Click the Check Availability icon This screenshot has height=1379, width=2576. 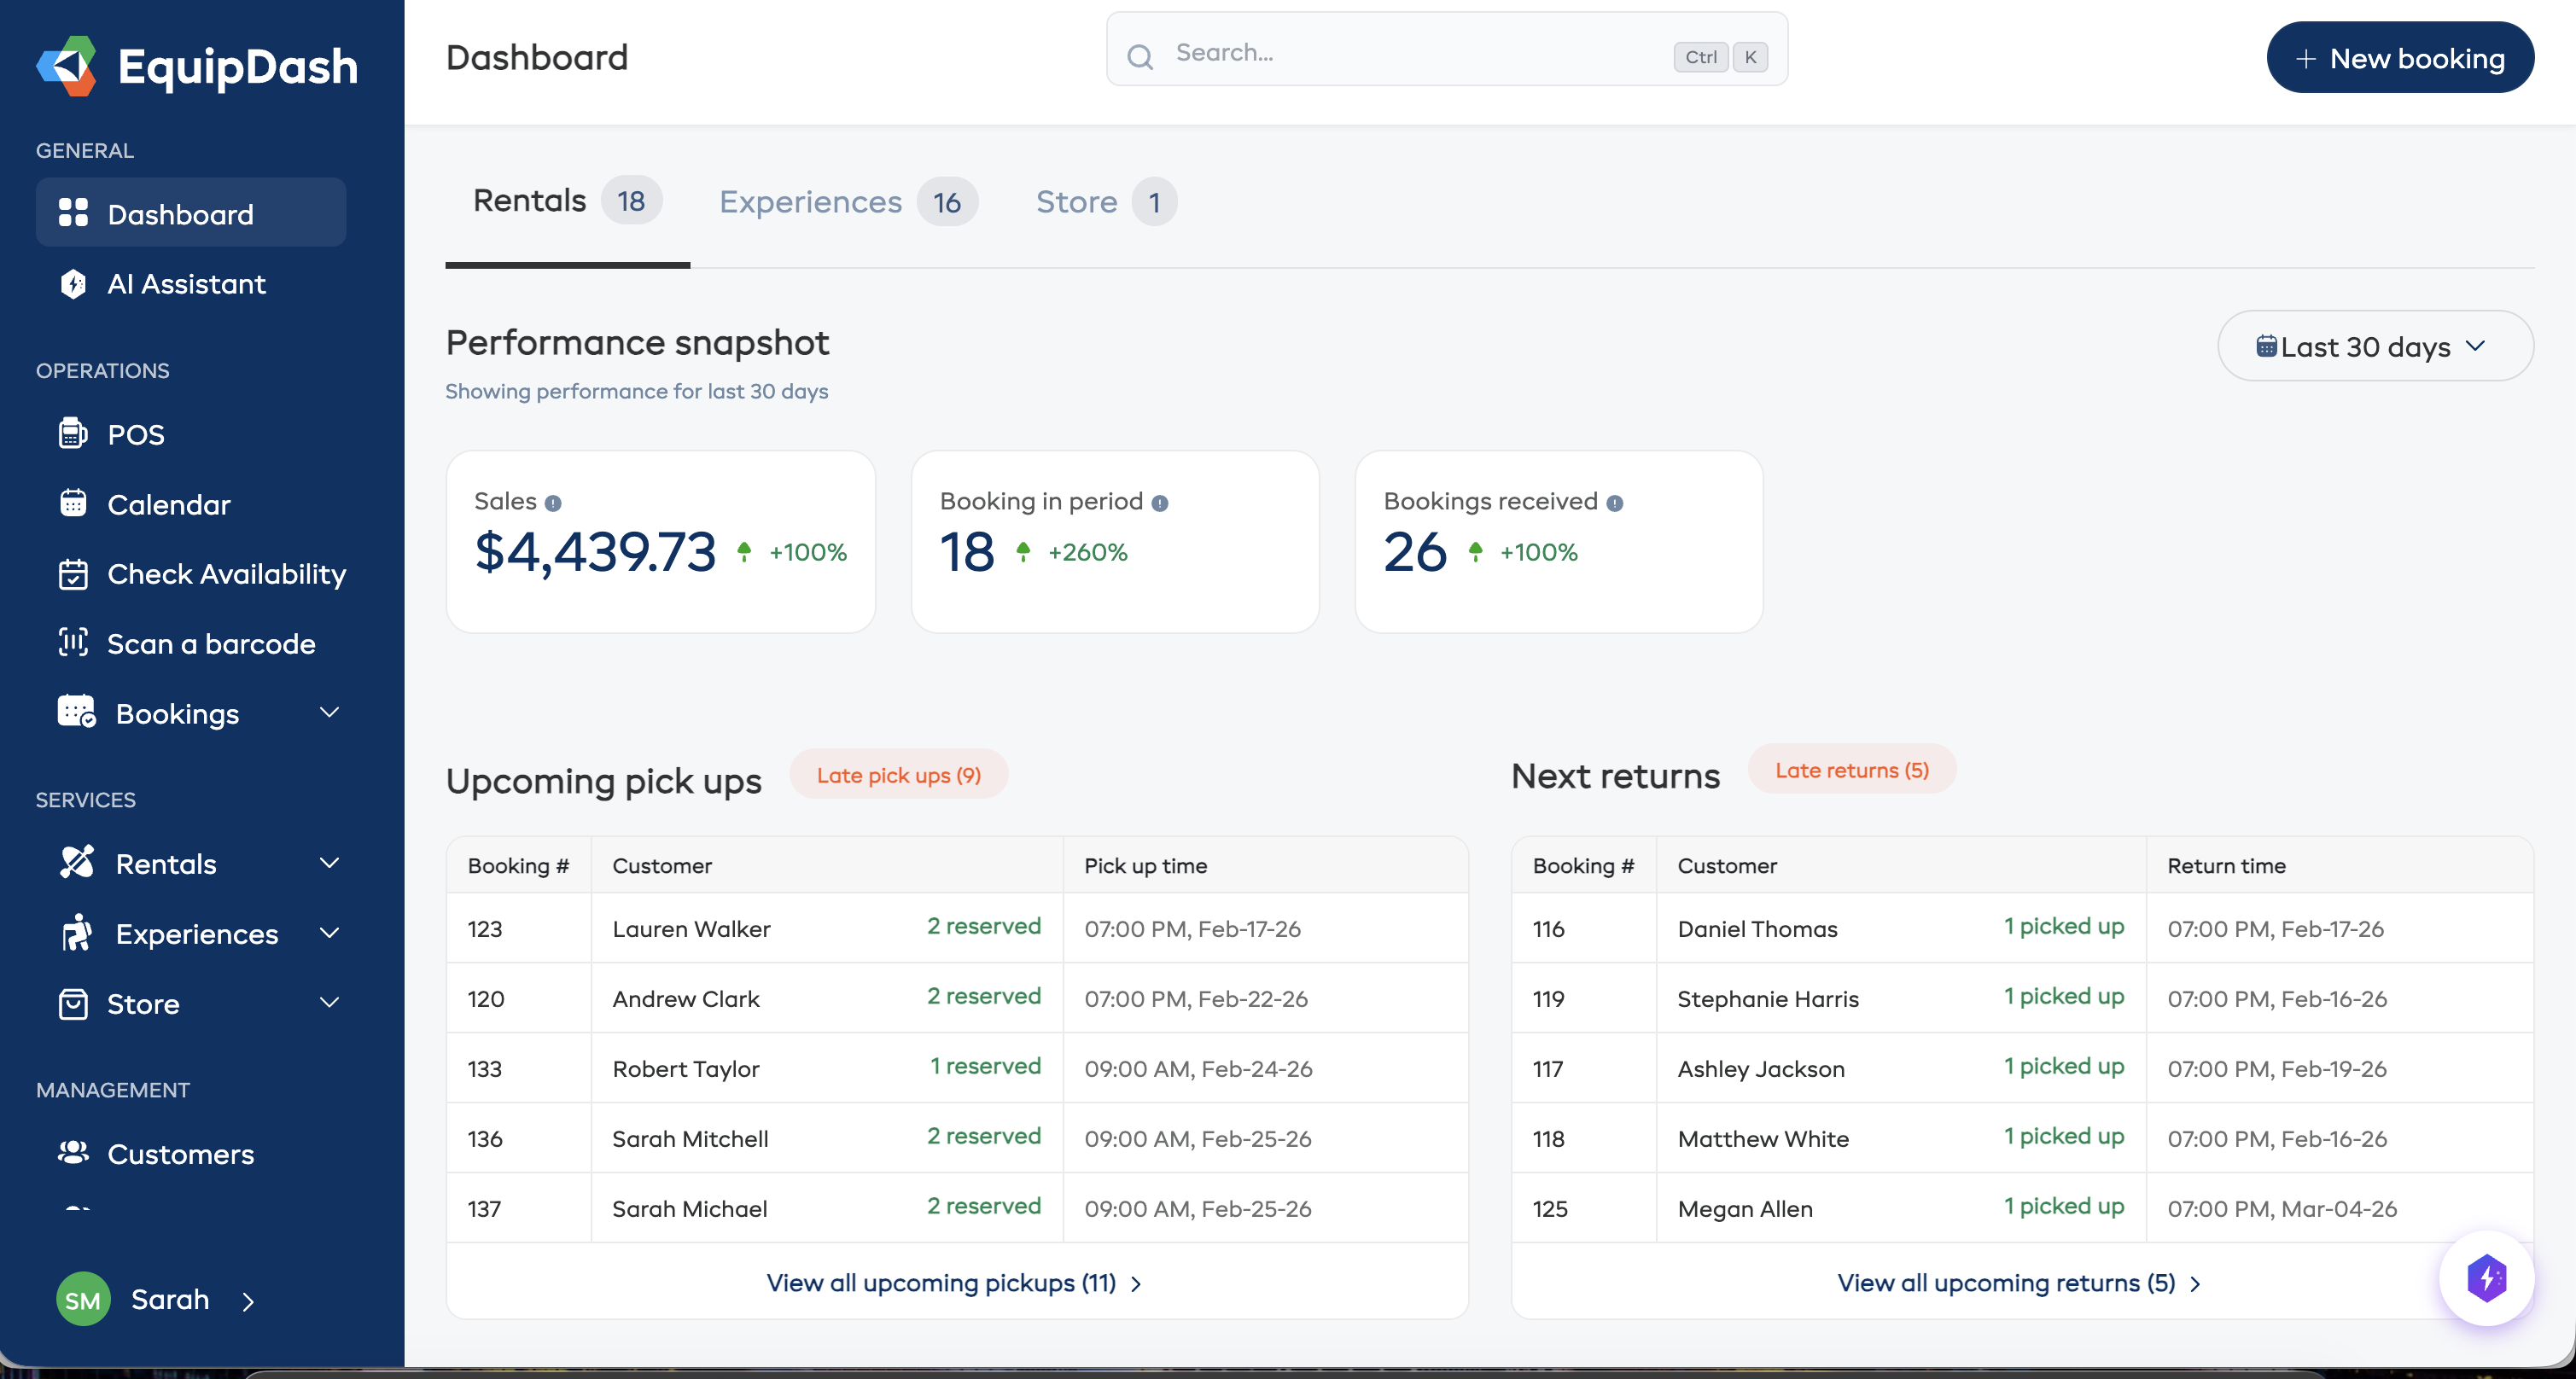pos(73,574)
